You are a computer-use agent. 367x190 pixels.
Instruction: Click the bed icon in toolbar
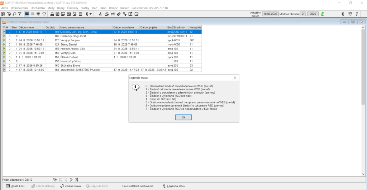click(x=112, y=14)
